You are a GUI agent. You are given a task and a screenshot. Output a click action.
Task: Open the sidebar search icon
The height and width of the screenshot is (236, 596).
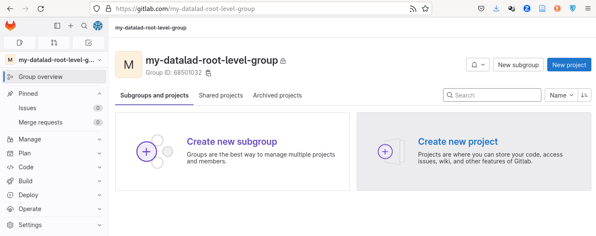(x=84, y=26)
